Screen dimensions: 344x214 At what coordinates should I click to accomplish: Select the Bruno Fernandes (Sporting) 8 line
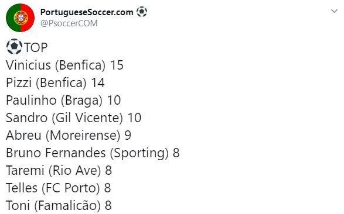(93, 153)
